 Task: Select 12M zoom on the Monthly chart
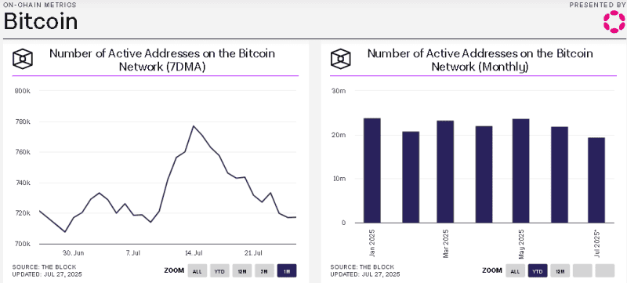point(560,270)
